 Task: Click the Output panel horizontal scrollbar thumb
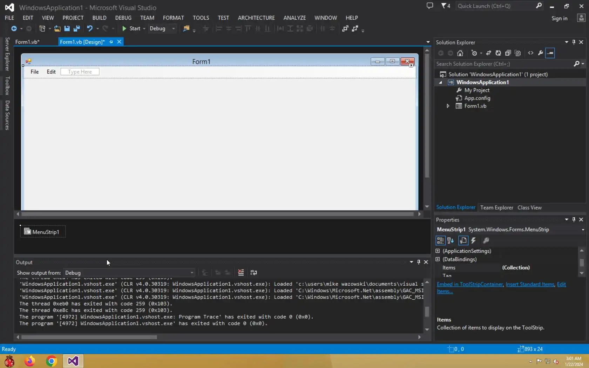(x=89, y=337)
